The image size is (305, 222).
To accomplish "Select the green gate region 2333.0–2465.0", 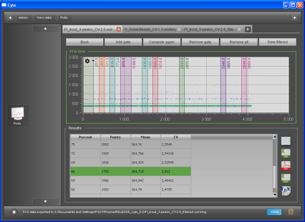I will pyautogui.click(x=182, y=85).
